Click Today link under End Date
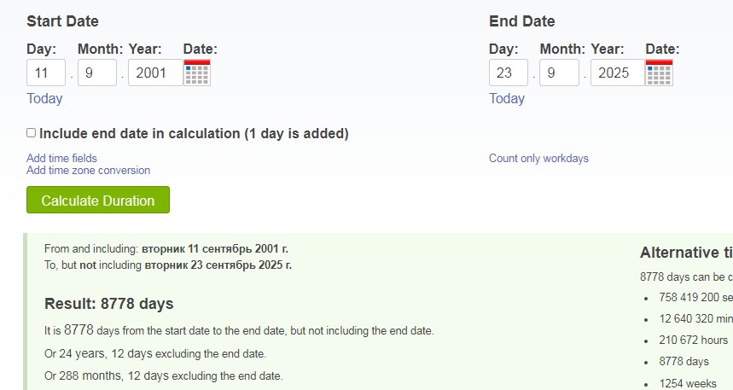This screenshot has height=390, width=733. point(507,98)
